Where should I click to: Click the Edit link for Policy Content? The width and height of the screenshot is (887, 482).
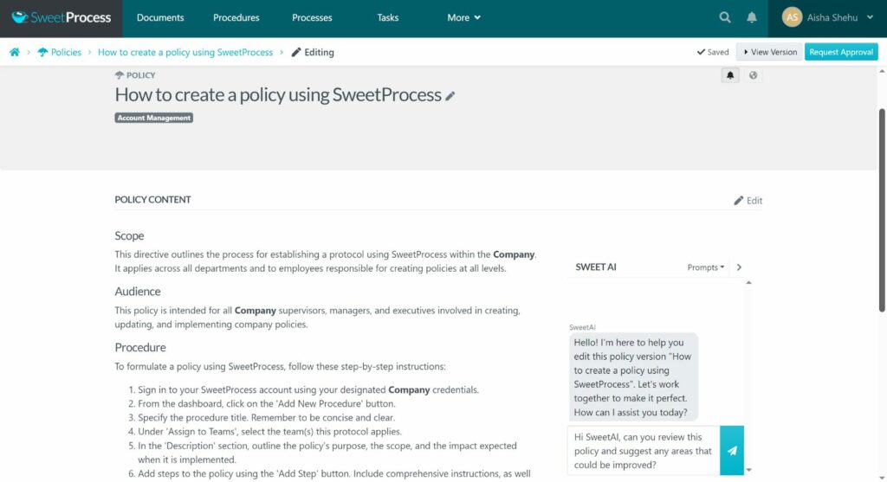[x=748, y=201]
